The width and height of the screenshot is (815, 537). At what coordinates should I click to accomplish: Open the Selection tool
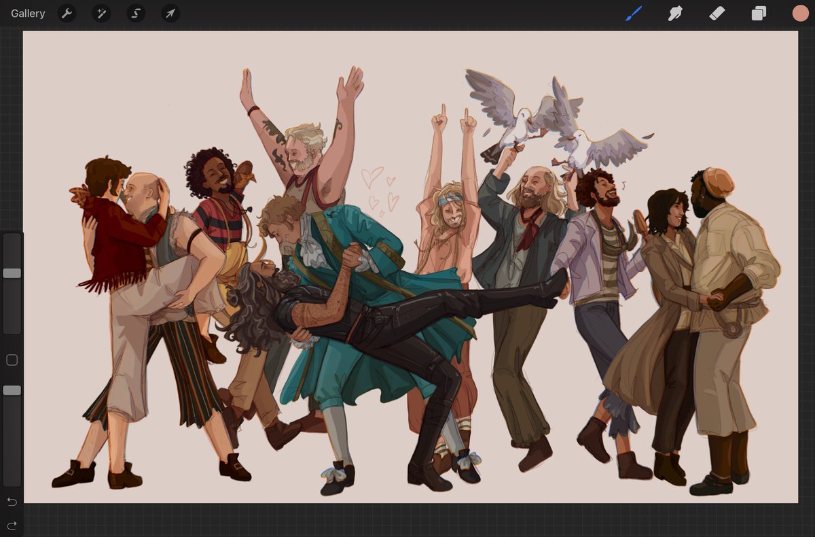[x=136, y=13]
